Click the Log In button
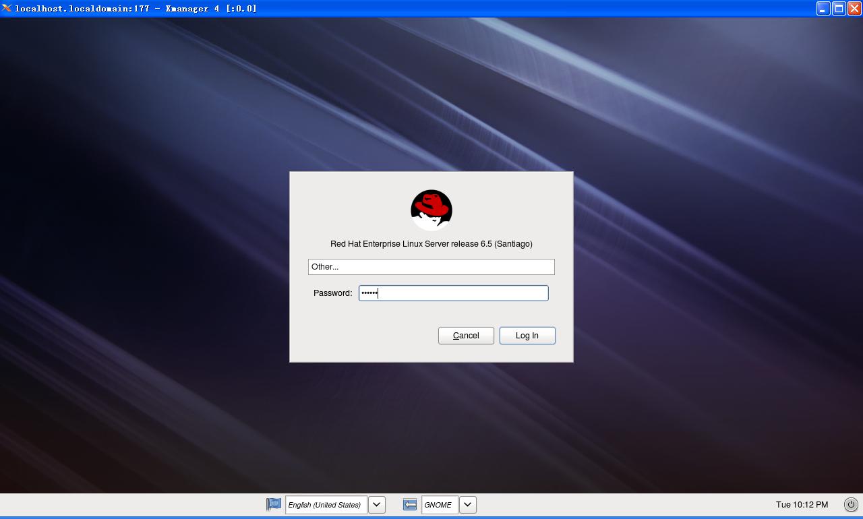Screen dimensions: 863x519 click(x=527, y=336)
